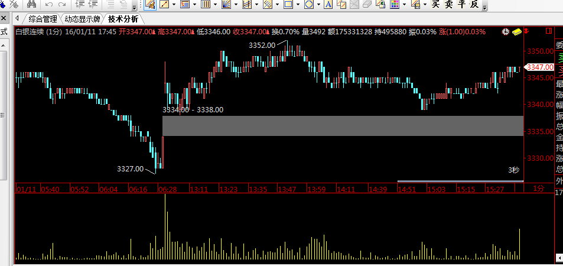The image size is (563, 266).
Task: Pick the rectangle drawing tool
Action: click(x=288, y=5)
